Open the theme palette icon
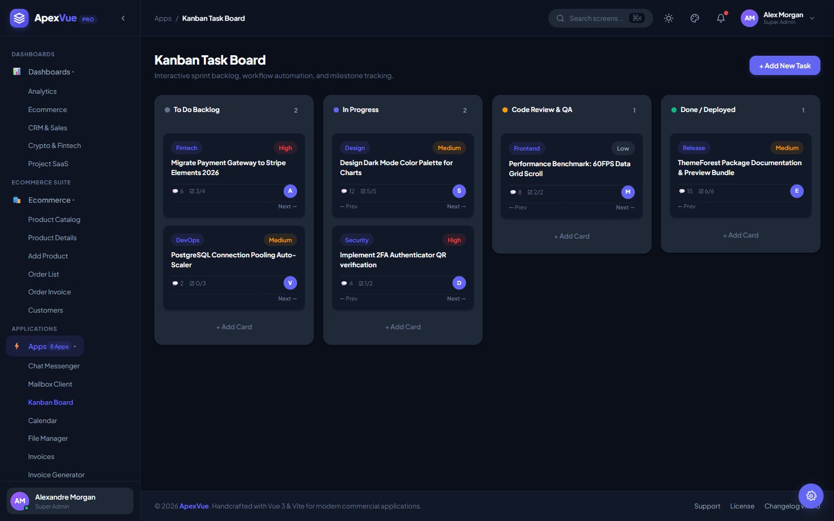Screen dimensions: 834x521 click(695, 18)
